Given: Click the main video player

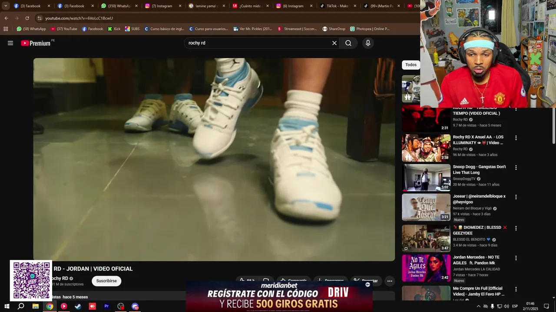Looking at the screenshot, I should (x=214, y=159).
